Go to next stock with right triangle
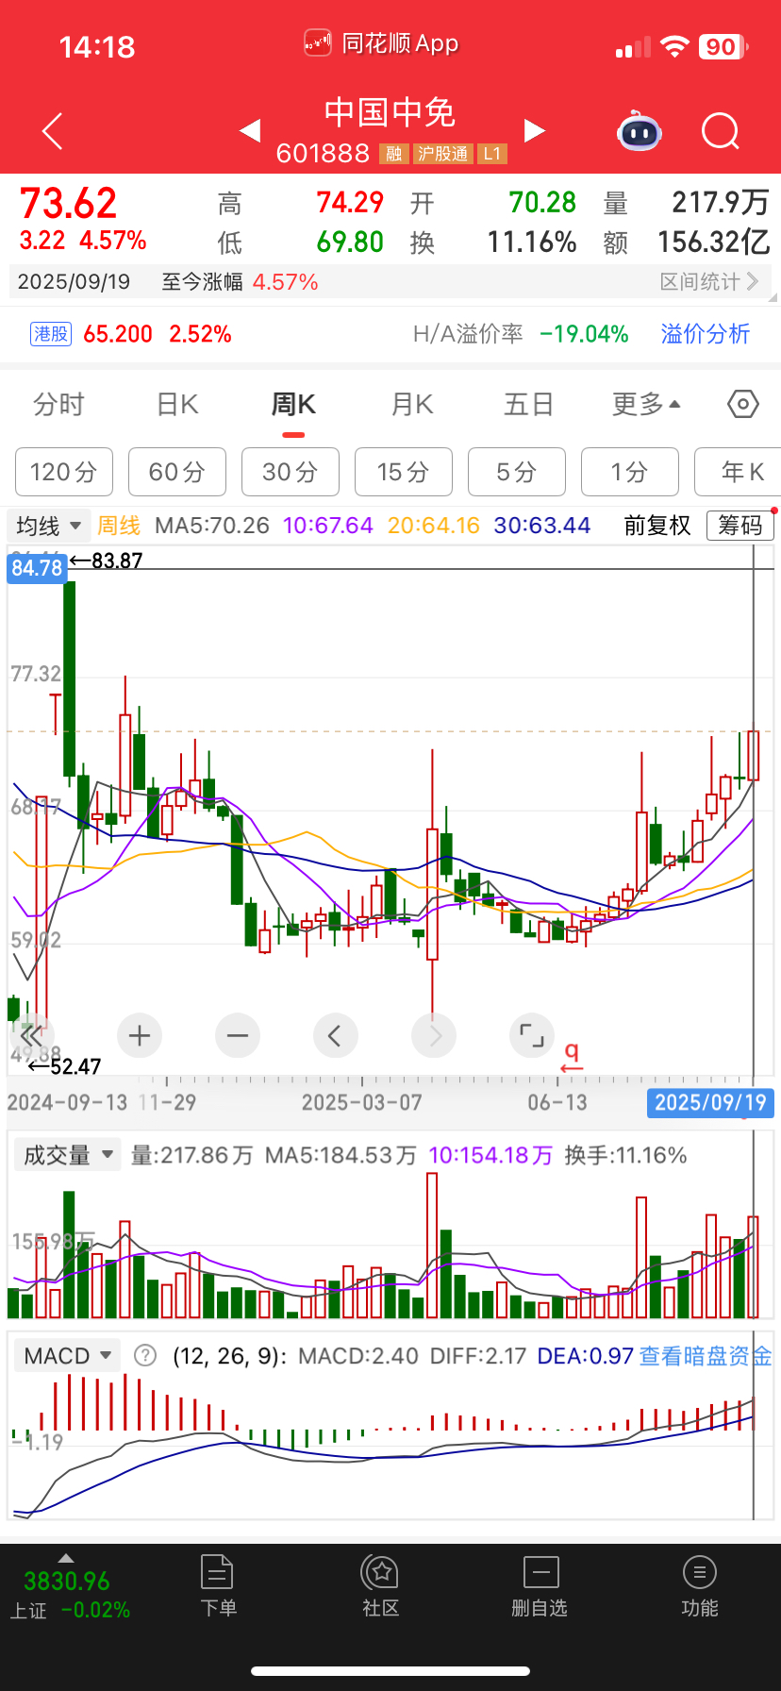This screenshot has height=1691, width=781. pyautogui.click(x=535, y=130)
